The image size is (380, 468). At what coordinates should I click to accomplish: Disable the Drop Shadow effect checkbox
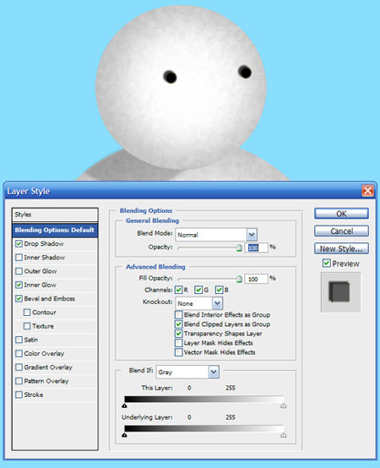point(19,243)
